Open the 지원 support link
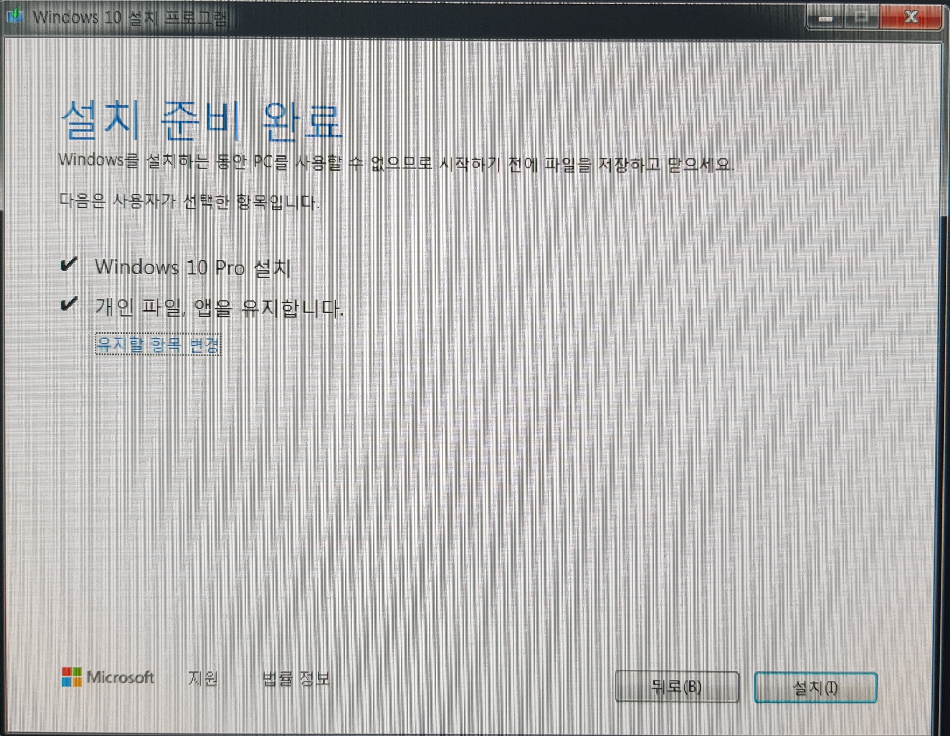Screen dimensions: 950x736 [203, 678]
